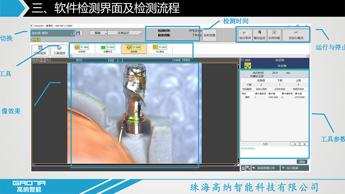Click the zoom-in magnifier above image

(34, 60)
